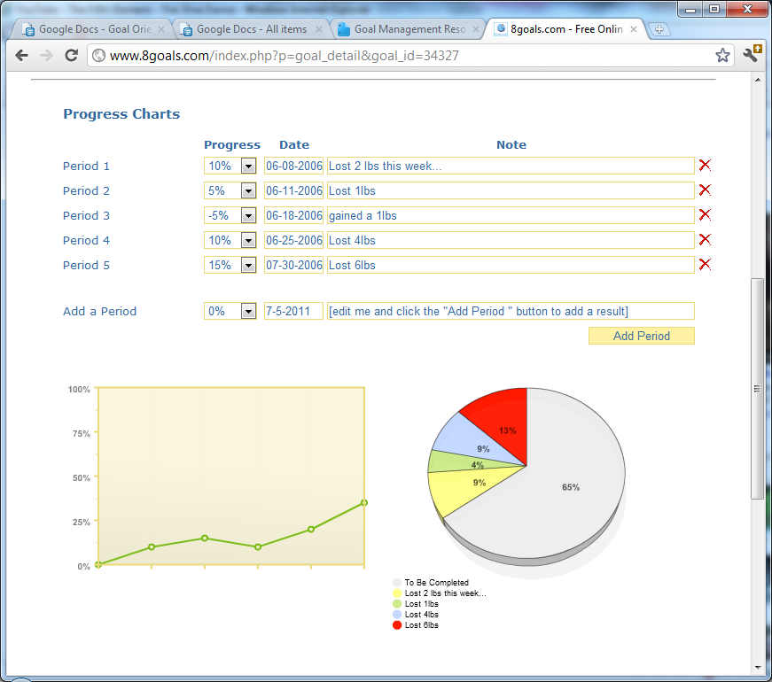Click the Add Period button
772x682 pixels.
[642, 336]
